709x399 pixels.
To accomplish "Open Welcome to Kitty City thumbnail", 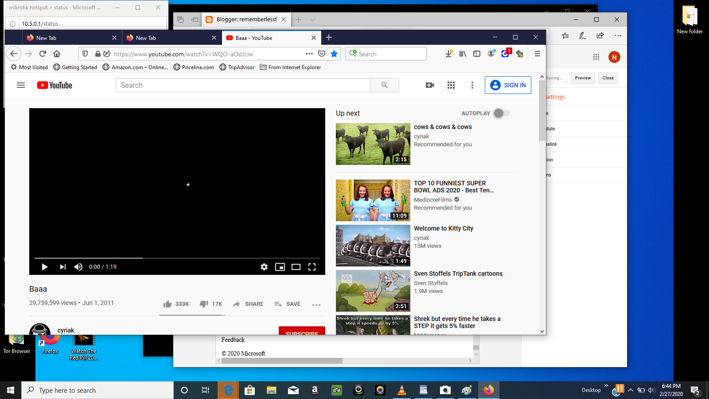I will click(x=373, y=246).
